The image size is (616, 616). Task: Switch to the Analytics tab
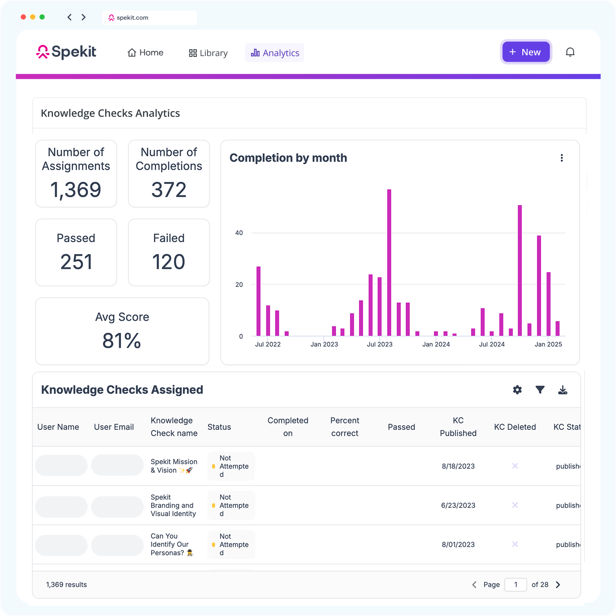click(275, 53)
